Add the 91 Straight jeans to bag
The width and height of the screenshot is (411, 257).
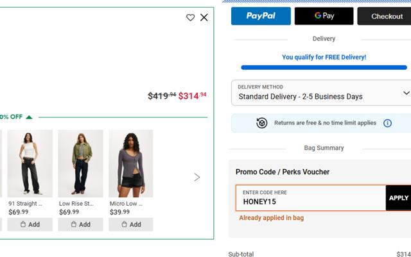[x=30, y=224]
